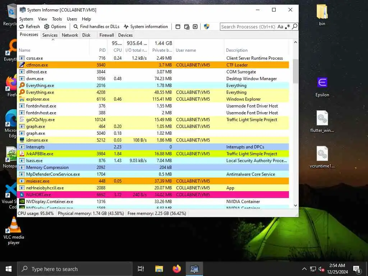Image resolution: width=368 pixels, height=276 pixels.
Task: Toggle regex search option icon
Action: [x=287, y=27]
